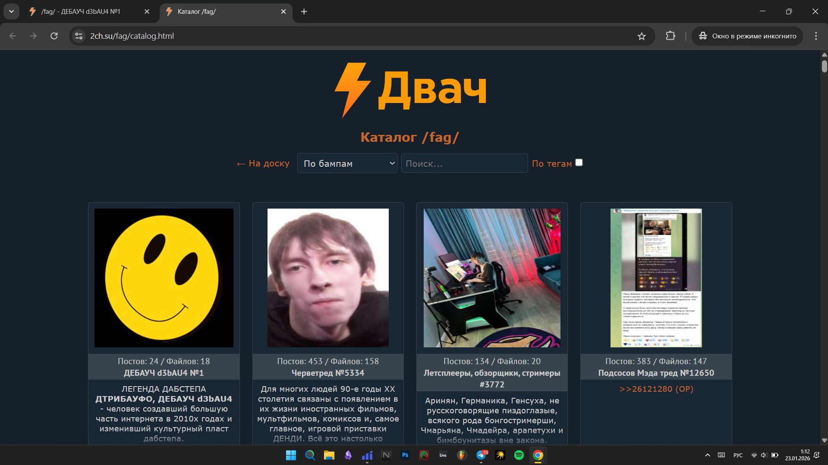The height and width of the screenshot is (465, 828).
Task: Toggle the По тегам checkbox
Action: tap(579, 162)
